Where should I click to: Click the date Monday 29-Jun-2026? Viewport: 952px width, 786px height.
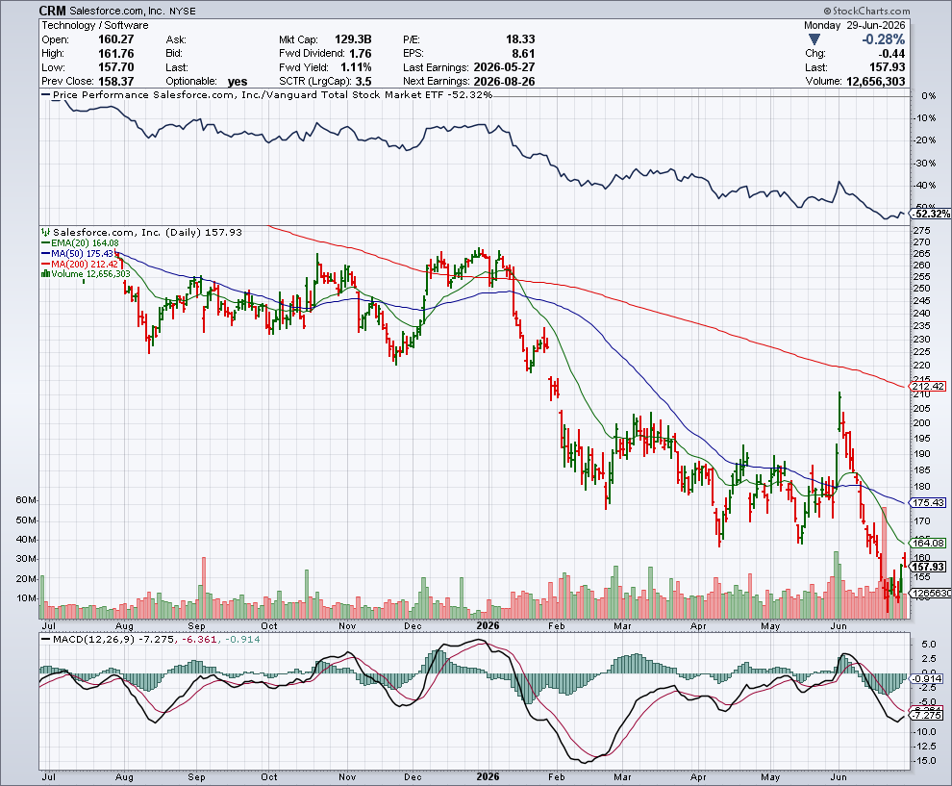coord(854,26)
